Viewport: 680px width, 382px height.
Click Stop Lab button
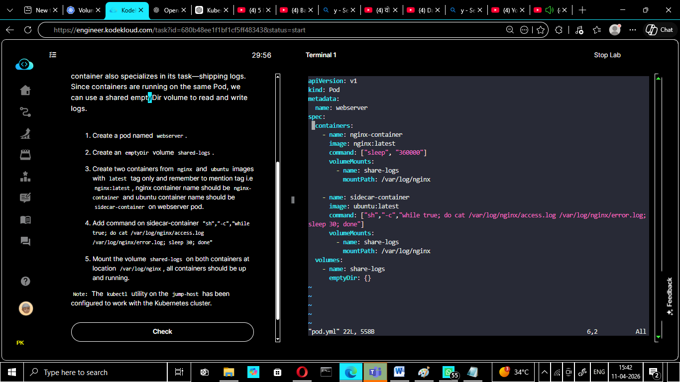click(x=607, y=55)
